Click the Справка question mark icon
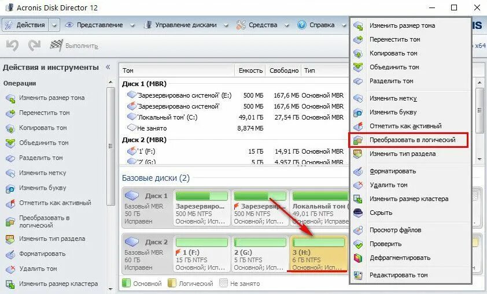The image size is (487, 294). [301, 25]
